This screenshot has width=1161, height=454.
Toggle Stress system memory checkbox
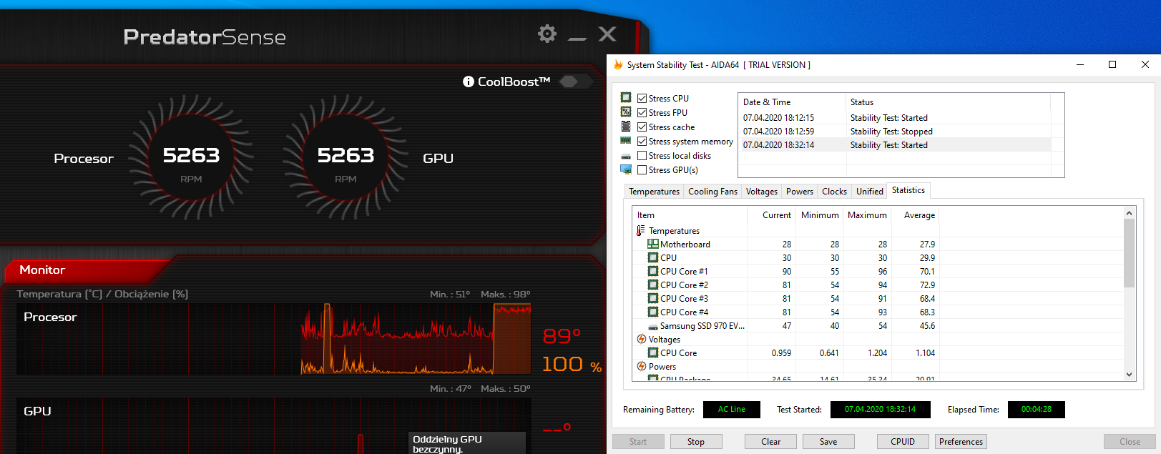tap(642, 142)
